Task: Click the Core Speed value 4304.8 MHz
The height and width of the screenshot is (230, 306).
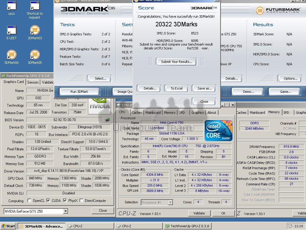Action: point(155,175)
